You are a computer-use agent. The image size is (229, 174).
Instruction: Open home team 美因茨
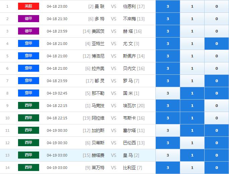(98, 31)
